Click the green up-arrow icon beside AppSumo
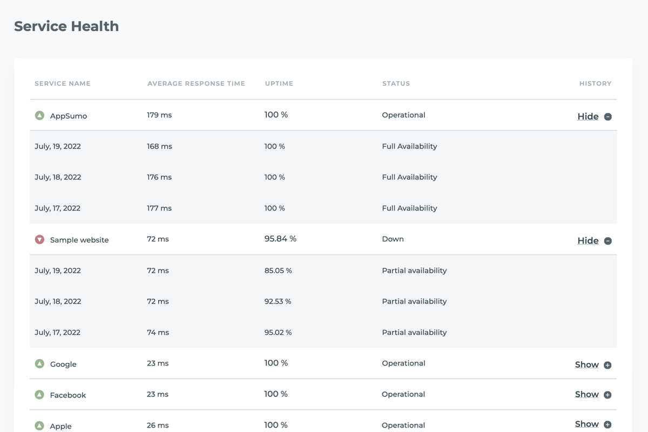This screenshot has height=432, width=648. pyautogui.click(x=39, y=116)
